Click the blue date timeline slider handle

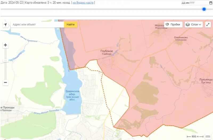point(204,9)
